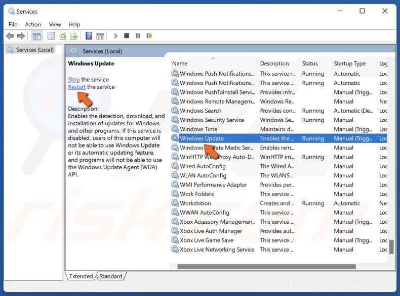
Task: Switch to the Standard tab
Action: [111, 276]
